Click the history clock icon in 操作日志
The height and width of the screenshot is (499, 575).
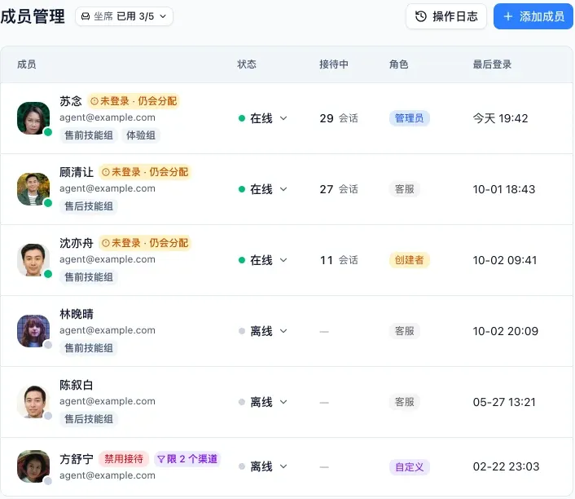pyautogui.click(x=420, y=16)
